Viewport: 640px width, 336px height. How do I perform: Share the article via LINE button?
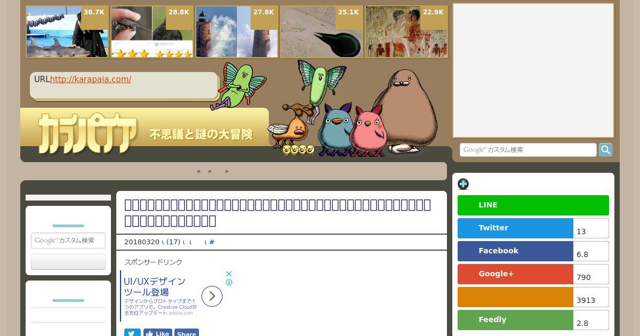pyautogui.click(x=533, y=205)
